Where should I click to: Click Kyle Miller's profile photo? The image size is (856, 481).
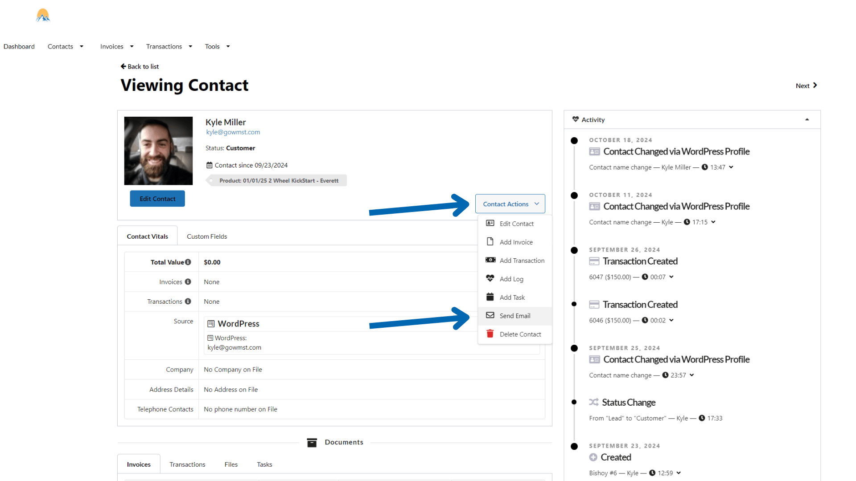tap(158, 151)
